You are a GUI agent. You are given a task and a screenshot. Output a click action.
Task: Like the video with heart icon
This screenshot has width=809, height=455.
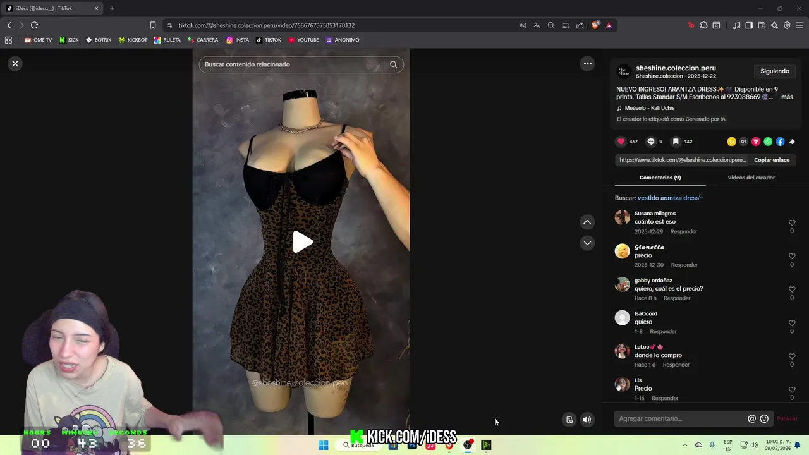pyautogui.click(x=621, y=142)
